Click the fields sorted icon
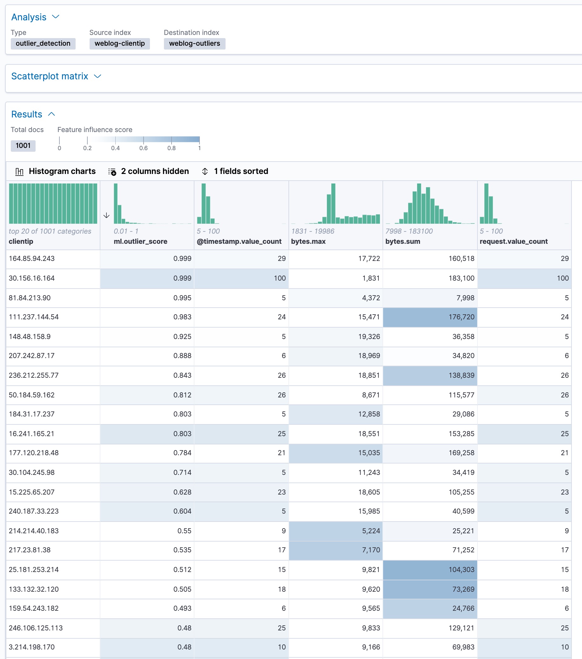582x659 pixels. 205,171
